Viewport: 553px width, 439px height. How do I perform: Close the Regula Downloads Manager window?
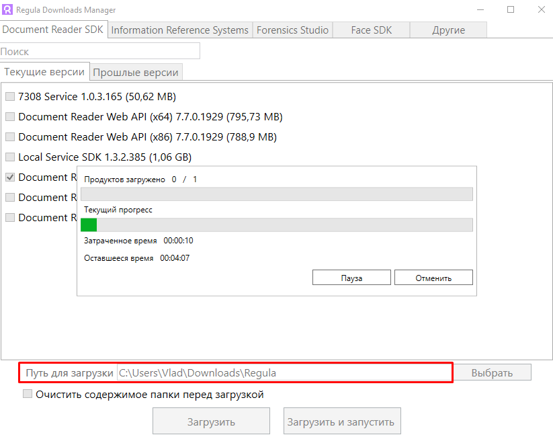542,9
